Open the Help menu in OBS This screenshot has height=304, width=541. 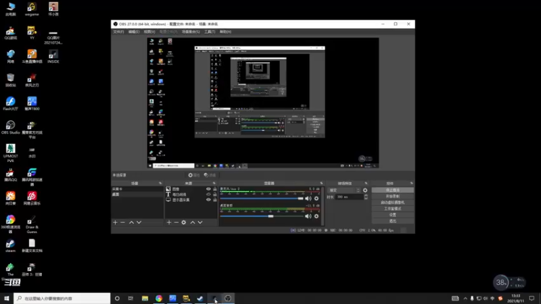225,32
